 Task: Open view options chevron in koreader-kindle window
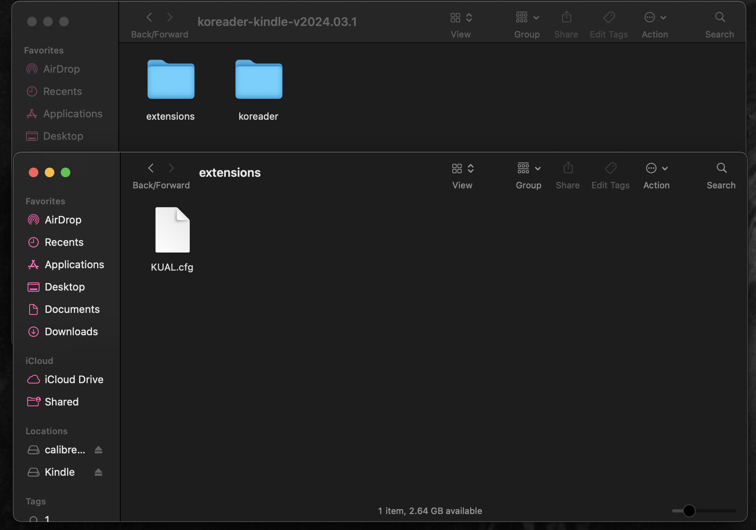(469, 18)
